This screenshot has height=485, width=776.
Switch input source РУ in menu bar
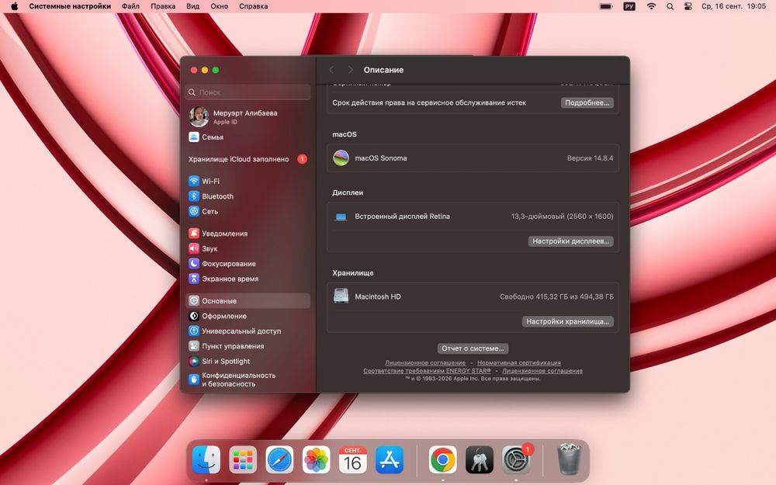(x=629, y=6)
